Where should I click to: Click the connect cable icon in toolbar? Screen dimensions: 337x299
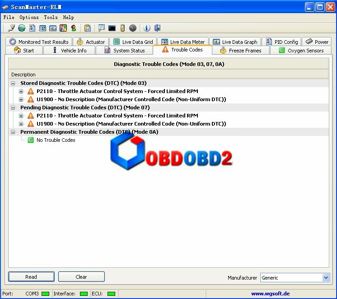point(11,28)
